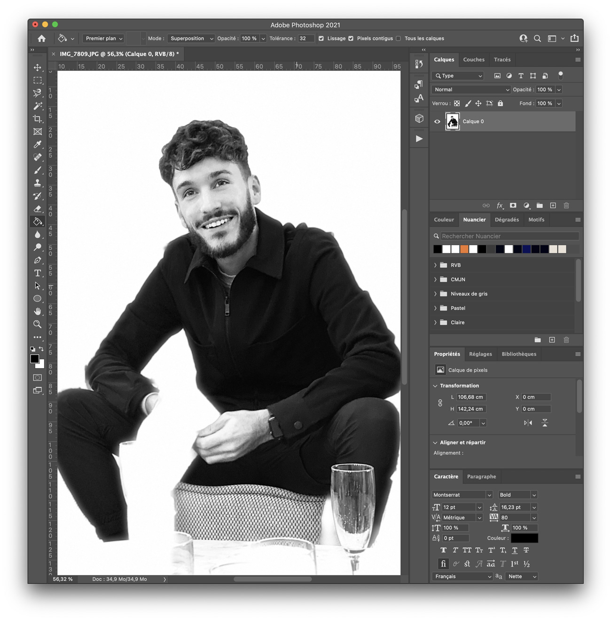The width and height of the screenshot is (611, 620).
Task: Select the Move tool
Action: pos(38,68)
